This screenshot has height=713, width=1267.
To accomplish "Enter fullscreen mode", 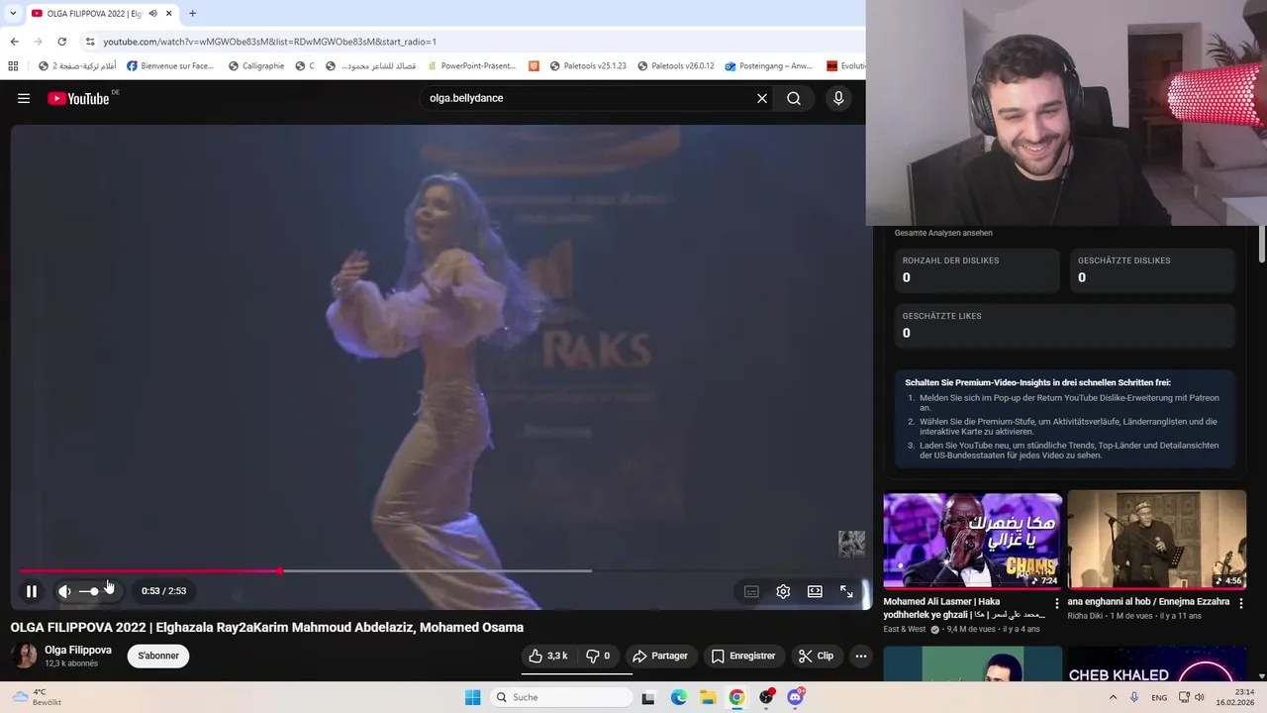I will tap(846, 591).
